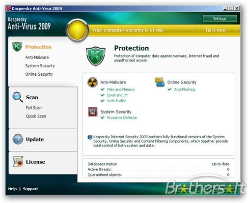Click the System Security heading in main panel

click(x=116, y=112)
